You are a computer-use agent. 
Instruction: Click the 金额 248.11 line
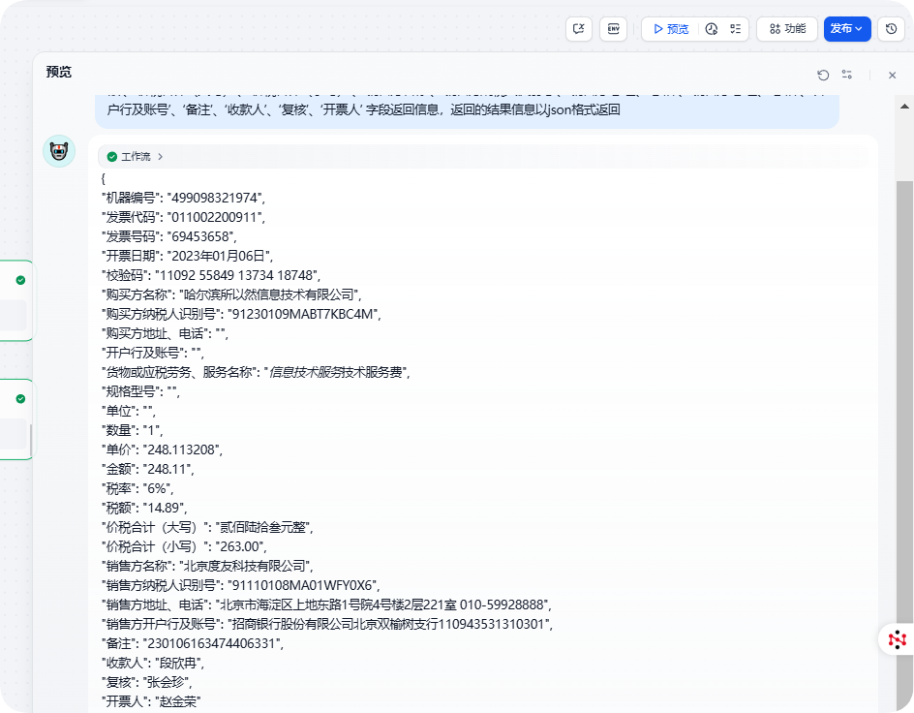[x=148, y=469]
